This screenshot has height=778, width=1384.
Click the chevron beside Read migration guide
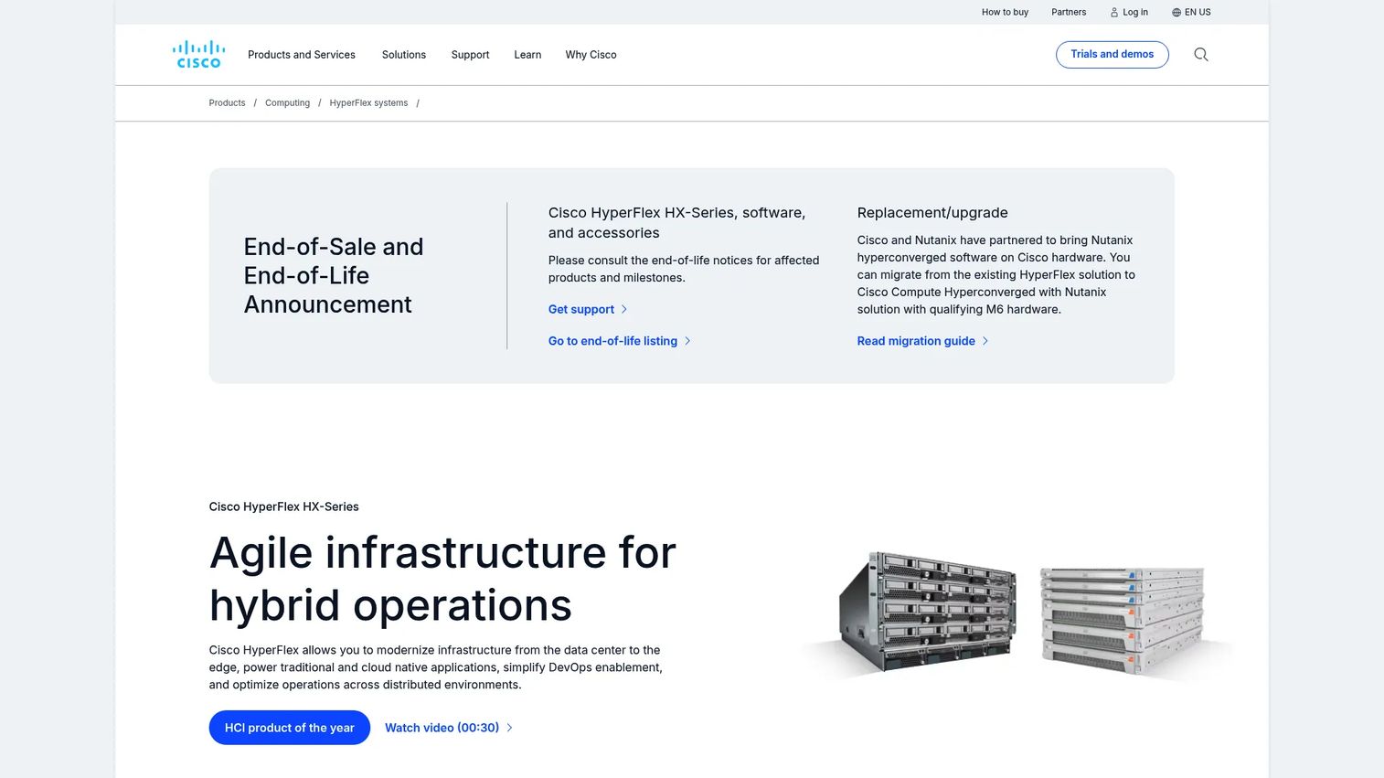985,341
